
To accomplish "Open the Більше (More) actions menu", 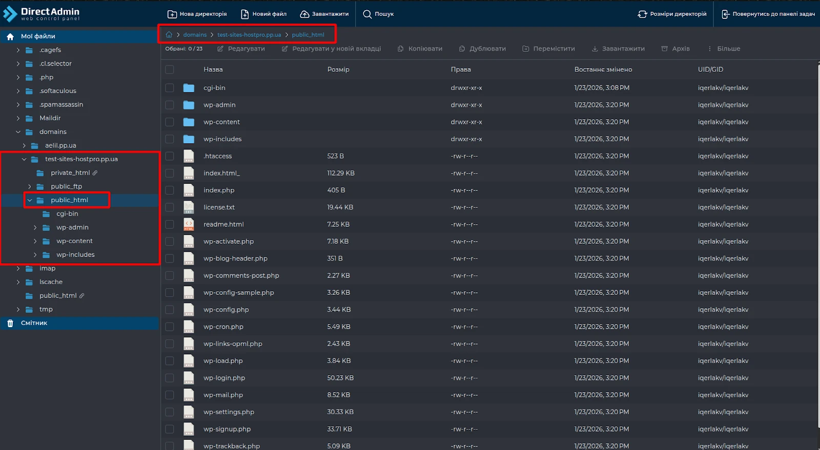I will coord(724,49).
